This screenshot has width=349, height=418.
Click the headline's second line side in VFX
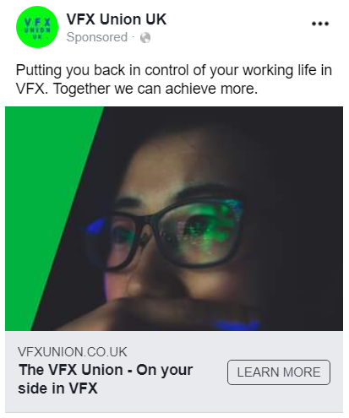pos(57,388)
